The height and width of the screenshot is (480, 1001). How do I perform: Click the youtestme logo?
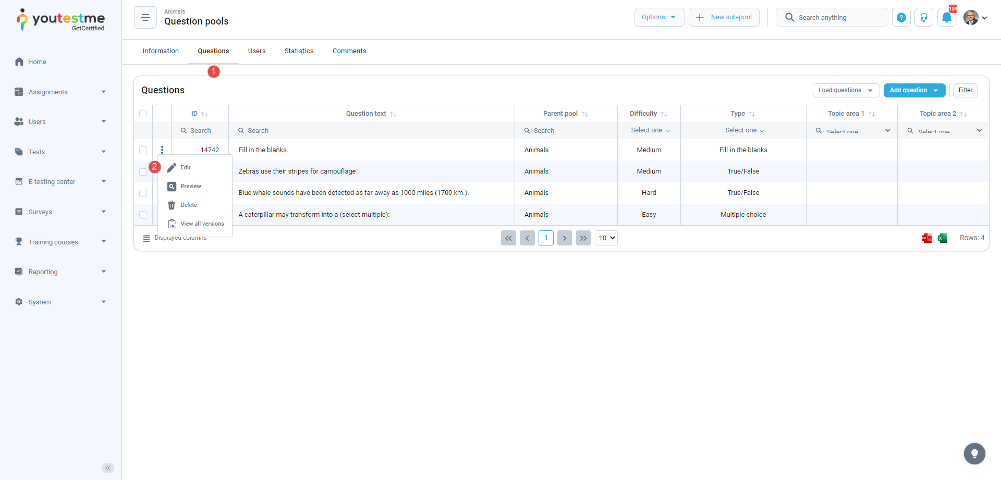[60, 20]
